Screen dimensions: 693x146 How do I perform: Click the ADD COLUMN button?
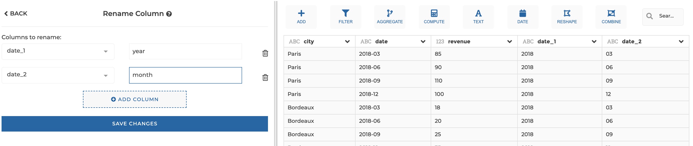tap(135, 99)
